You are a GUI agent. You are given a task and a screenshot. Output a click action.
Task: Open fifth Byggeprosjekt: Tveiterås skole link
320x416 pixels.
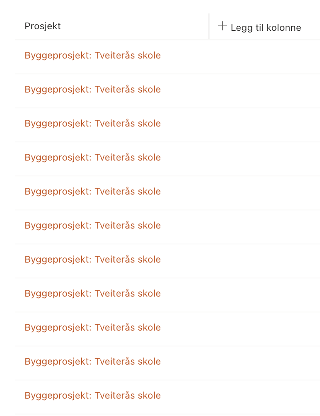coord(92,191)
